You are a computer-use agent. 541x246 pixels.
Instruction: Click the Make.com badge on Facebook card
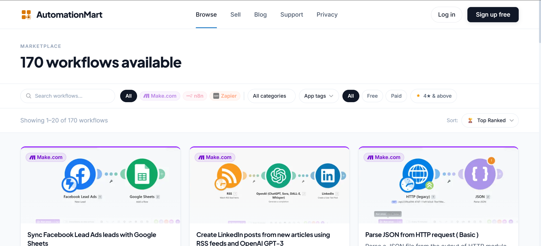46,157
